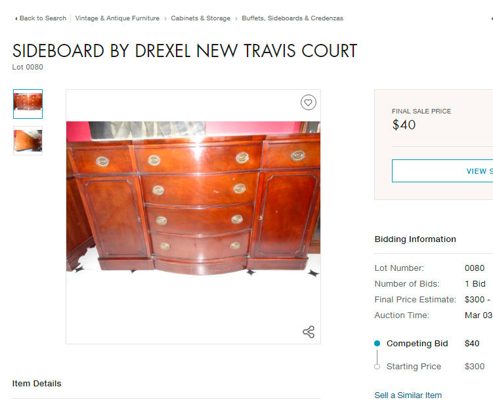Click the Item Details heading
The width and height of the screenshot is (493, 406).
37,384
